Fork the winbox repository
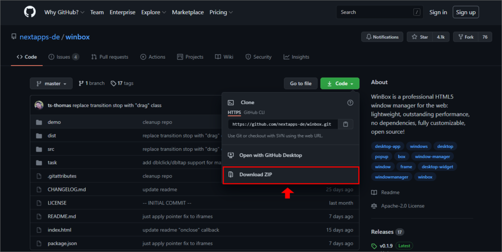Screen dimensions: 502x252 coord(466,37)
